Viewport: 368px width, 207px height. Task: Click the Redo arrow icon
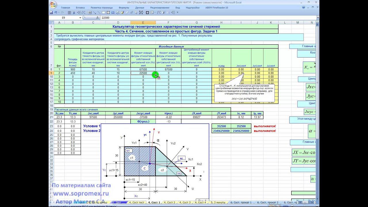(x=62, y=13)
